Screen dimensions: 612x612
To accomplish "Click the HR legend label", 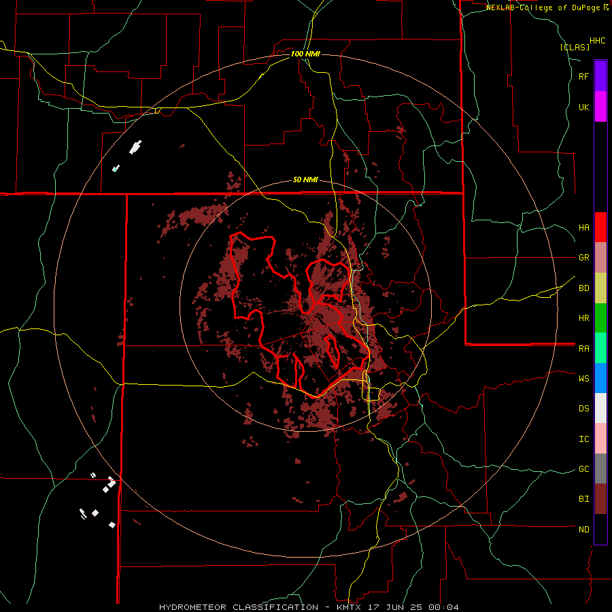I will [x=584, y=318].
